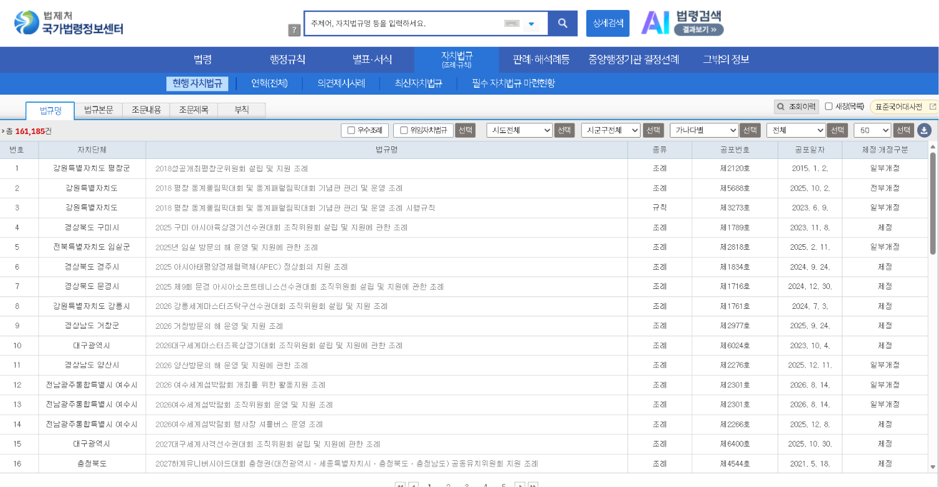Click the magnifier search button

[563, 24]
